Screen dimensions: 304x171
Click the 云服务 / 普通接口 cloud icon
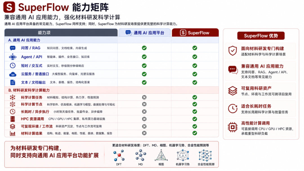click(x=13, y=74)
